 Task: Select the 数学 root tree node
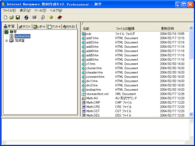coord(13,32)
